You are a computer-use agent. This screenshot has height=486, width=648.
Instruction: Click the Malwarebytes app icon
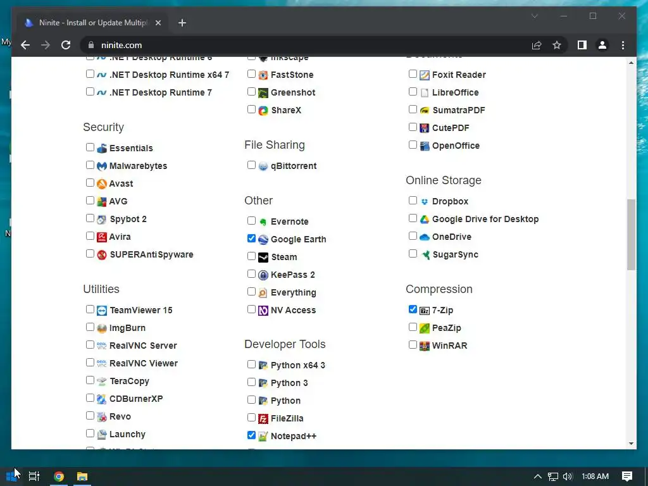point(102,166)
